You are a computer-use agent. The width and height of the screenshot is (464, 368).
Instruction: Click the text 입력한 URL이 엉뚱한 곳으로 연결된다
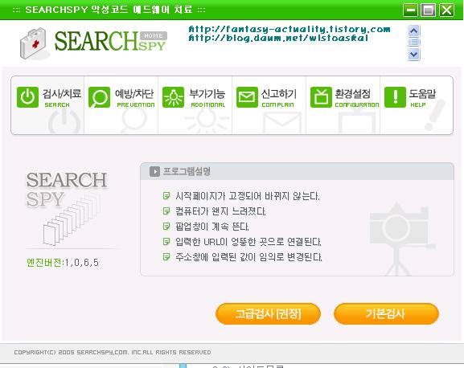[248, 242]
